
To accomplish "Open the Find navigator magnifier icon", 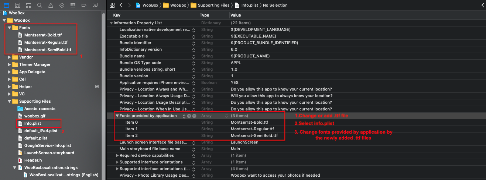I will point(40,5).
